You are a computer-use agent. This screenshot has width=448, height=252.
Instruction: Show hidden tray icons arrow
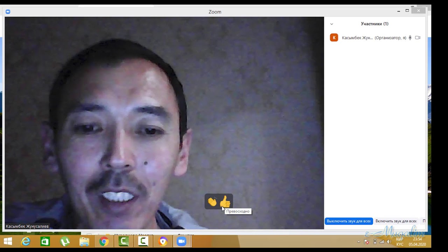tap(358, 242)
